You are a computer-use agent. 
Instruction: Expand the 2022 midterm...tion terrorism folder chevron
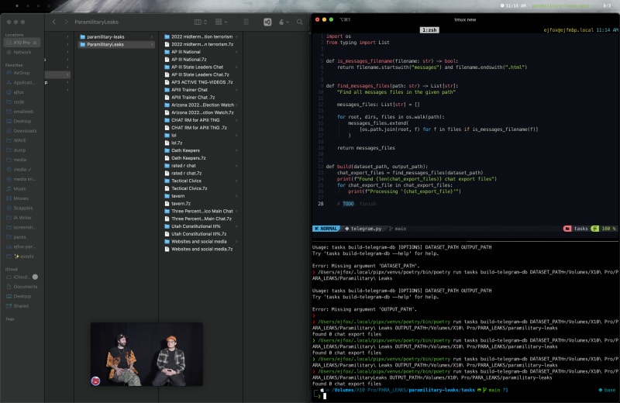tap(236, 36)
